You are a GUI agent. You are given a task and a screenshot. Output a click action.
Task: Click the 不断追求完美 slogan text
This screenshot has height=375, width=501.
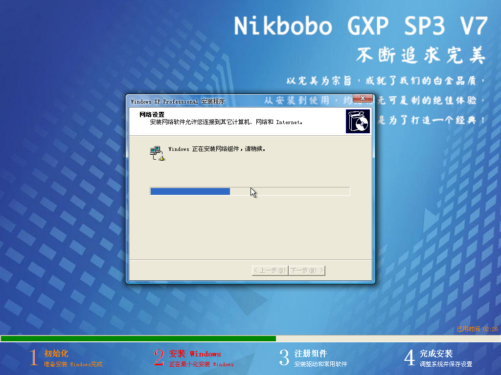(421, 55)
